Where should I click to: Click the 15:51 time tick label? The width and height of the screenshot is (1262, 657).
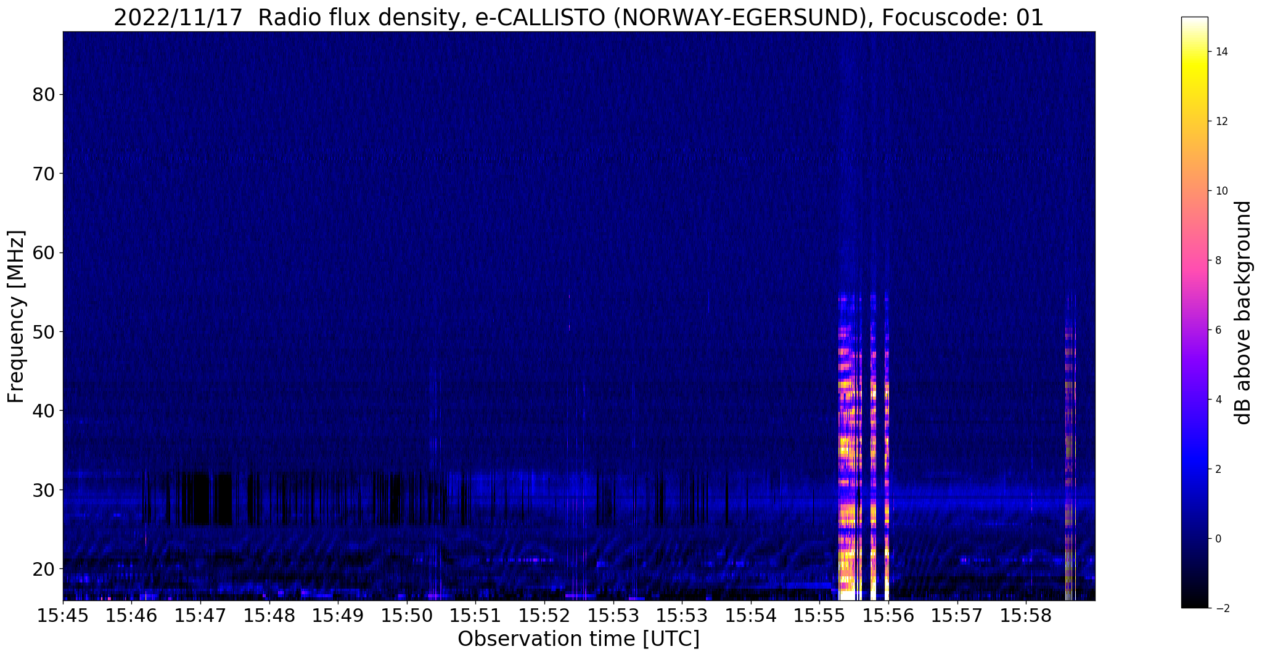tap(475, 616)
